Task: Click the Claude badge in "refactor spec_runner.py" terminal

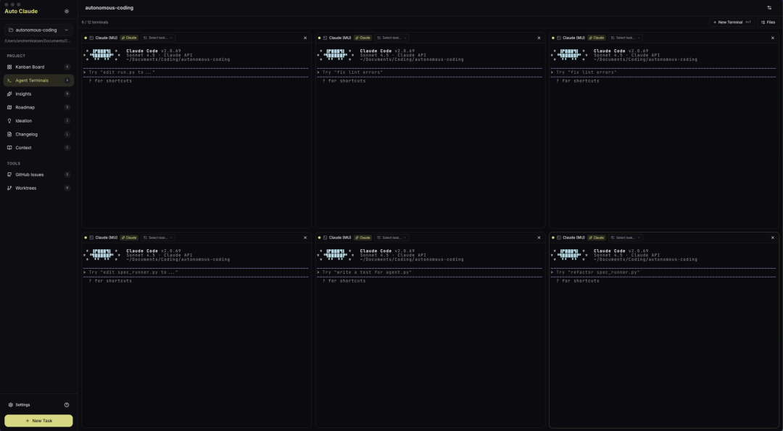Action: tap(596, 238)
